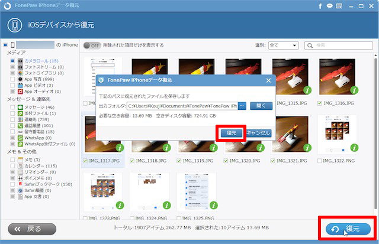Screen dimensions: 379x244
Task: Click the App Documents icon
Action: coord(20,197)
